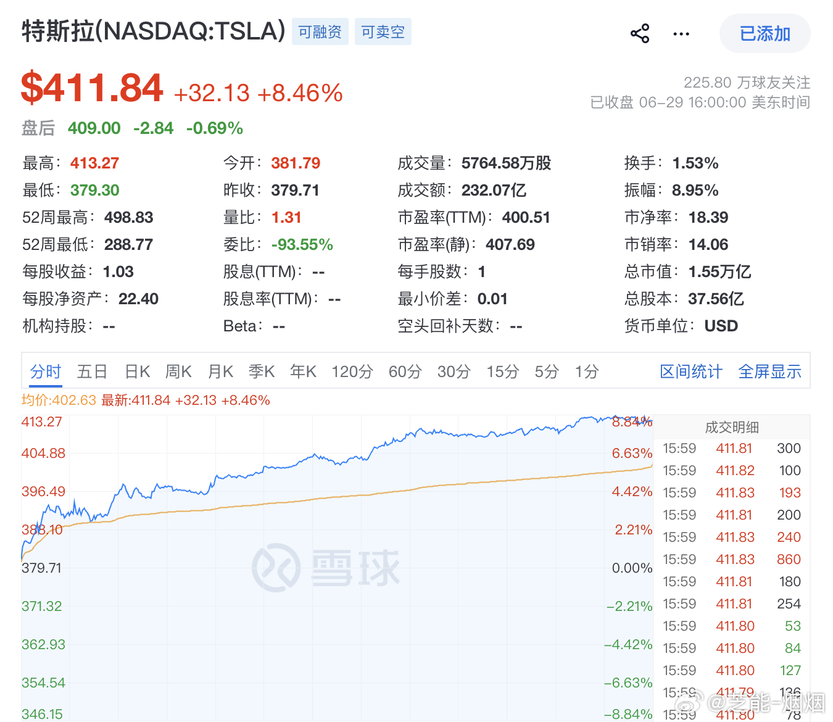This screenshot has height=722, width=833.
Task: Click the 已添加 button
Action: click(765, 33)
